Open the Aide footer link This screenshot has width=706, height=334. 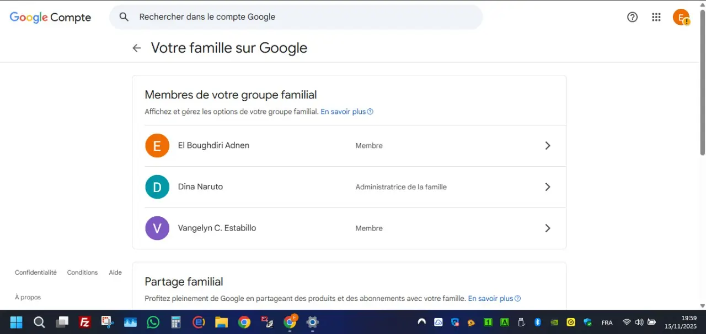pos(115,272)
